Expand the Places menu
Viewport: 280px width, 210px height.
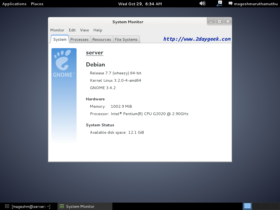[x=37, y=4]
